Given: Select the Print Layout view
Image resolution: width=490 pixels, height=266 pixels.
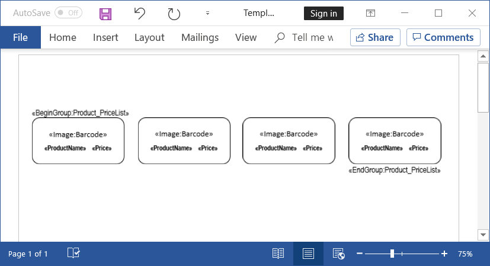Looking at the screenshot, I should click(x=308, y=254).
